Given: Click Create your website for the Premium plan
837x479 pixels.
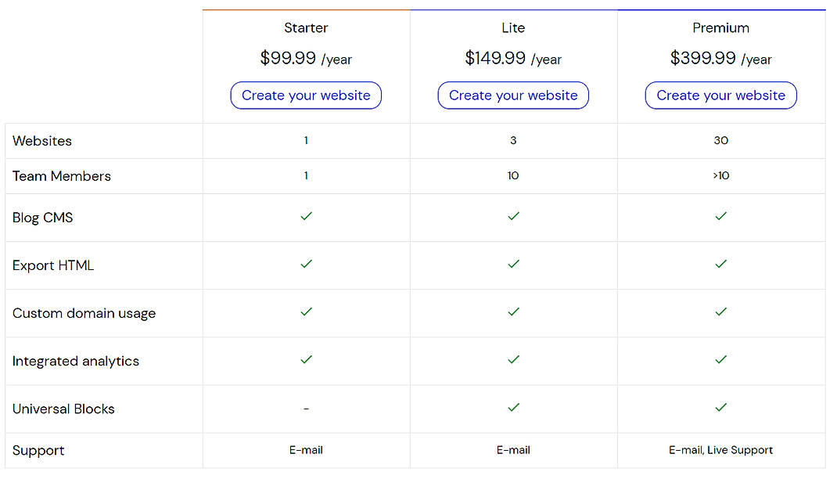Looking at the screenshot, I should [720, 95].
